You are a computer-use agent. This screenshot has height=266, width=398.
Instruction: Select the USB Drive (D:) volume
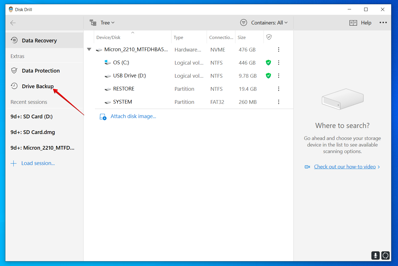point(129,76)
